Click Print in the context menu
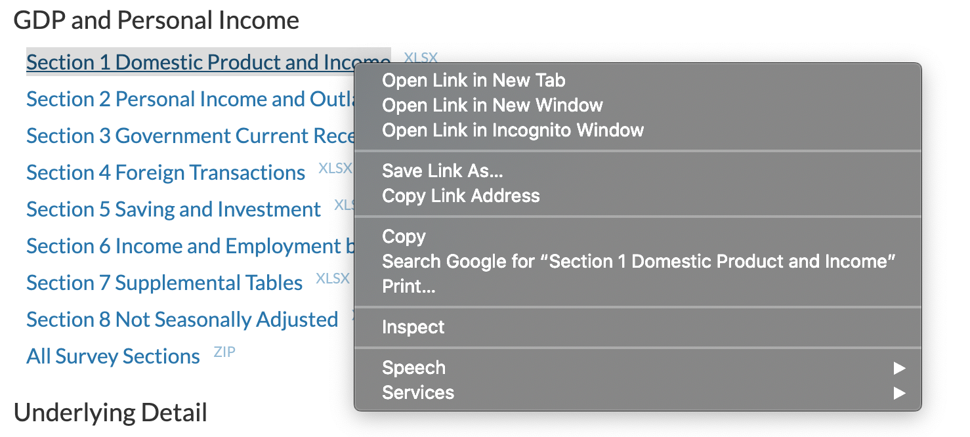The height and width of the screenshot is (437, 970). 408,286
